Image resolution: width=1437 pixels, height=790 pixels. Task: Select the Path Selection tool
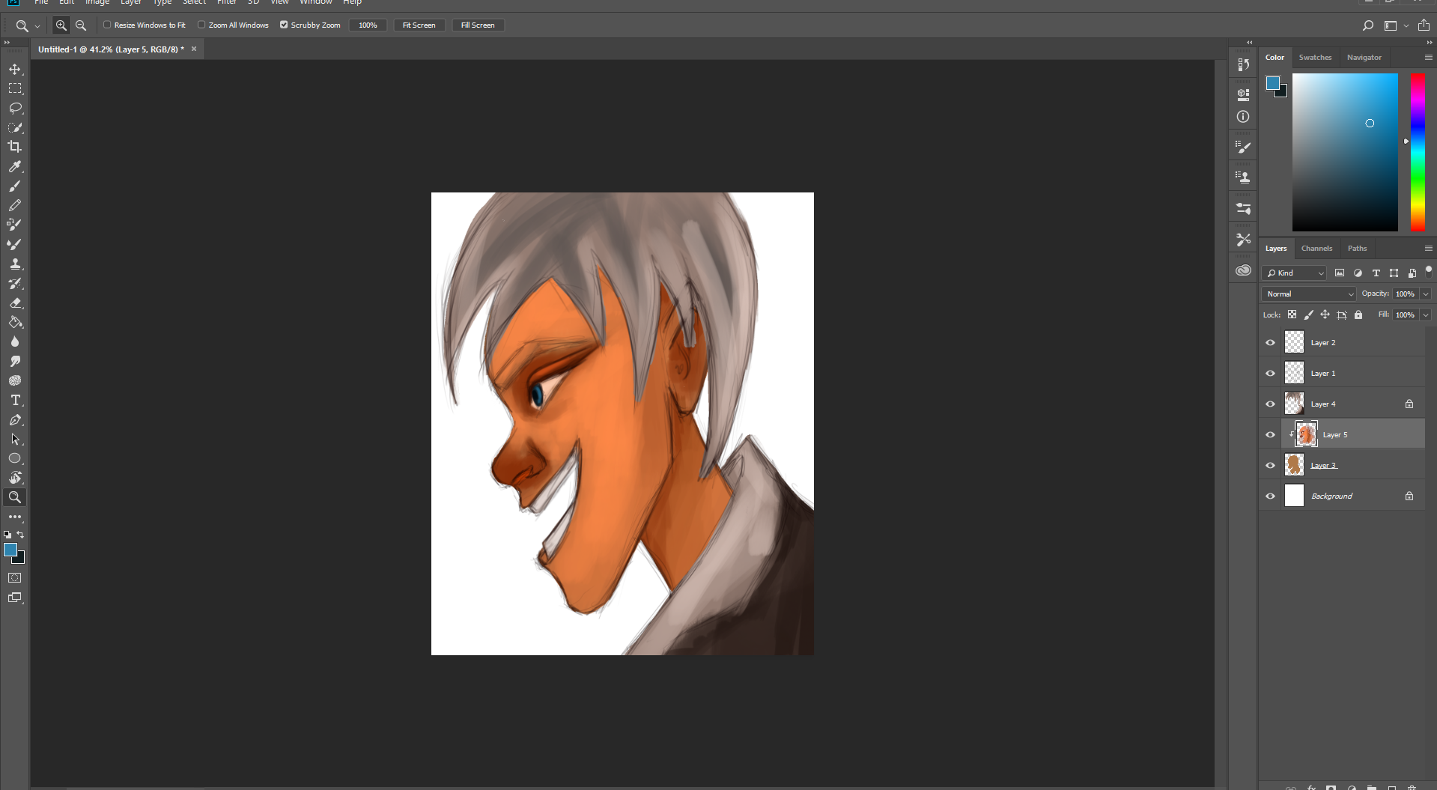coord(15,439)
